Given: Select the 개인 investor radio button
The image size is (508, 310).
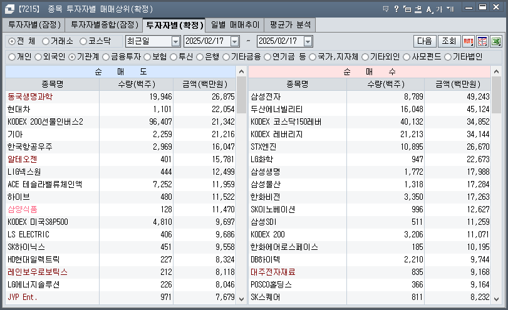Looking at the screenshot, I should pos(12,57).
